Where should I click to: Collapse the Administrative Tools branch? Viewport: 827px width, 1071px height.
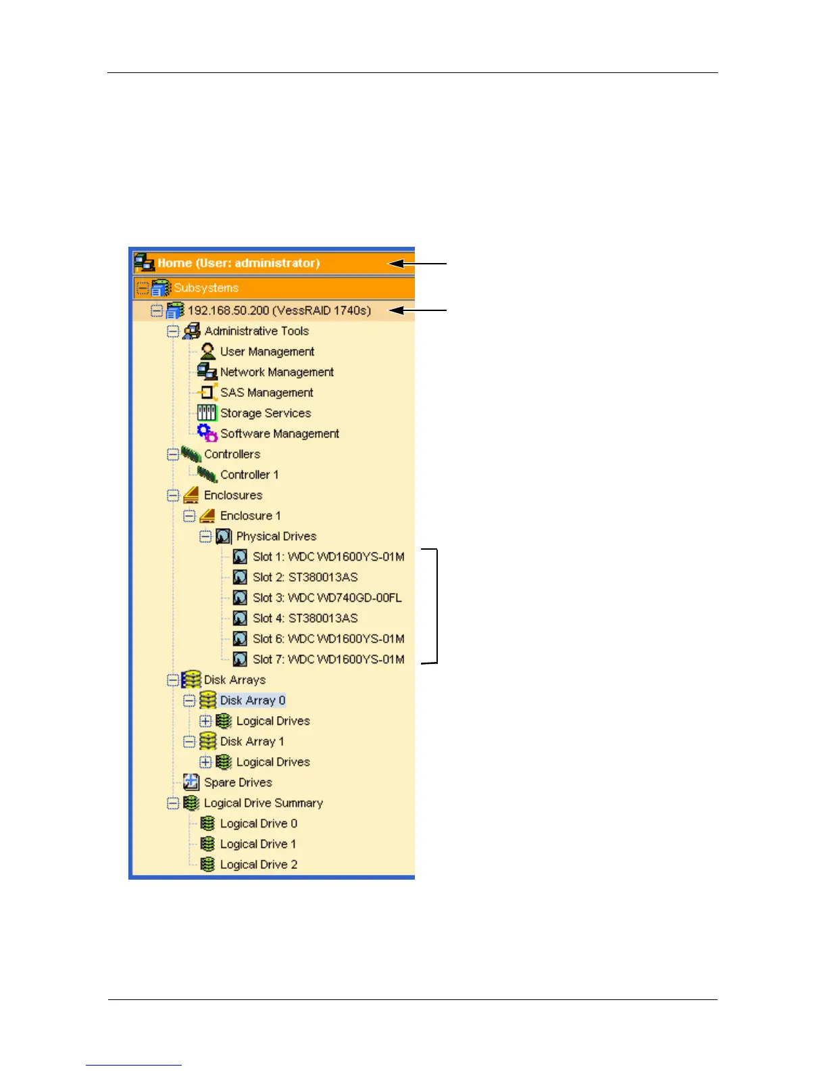173,331
